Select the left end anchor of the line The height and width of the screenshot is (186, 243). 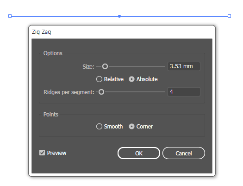click(10, 16)
